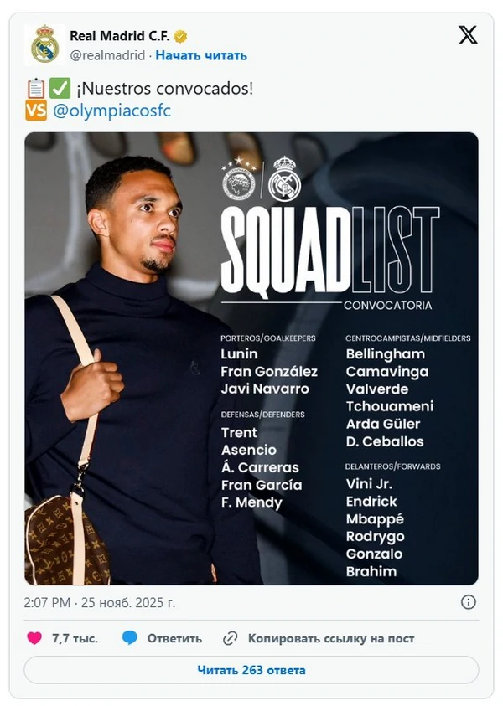Click the reply speech bubble icon
Viewport: 503px width, 706px height.
tap(130, 638)
